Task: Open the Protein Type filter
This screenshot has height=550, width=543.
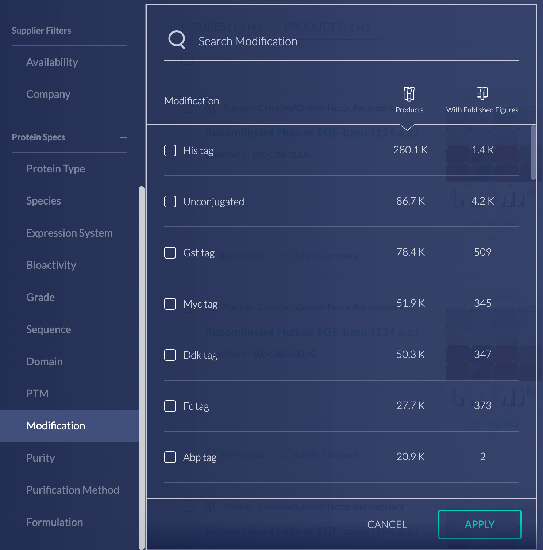Action: click(55, 169)
